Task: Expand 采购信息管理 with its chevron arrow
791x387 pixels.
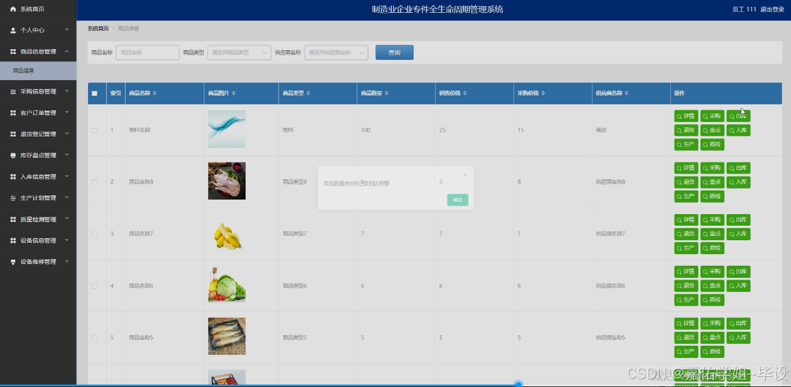Action: click(x=67, y=91)
